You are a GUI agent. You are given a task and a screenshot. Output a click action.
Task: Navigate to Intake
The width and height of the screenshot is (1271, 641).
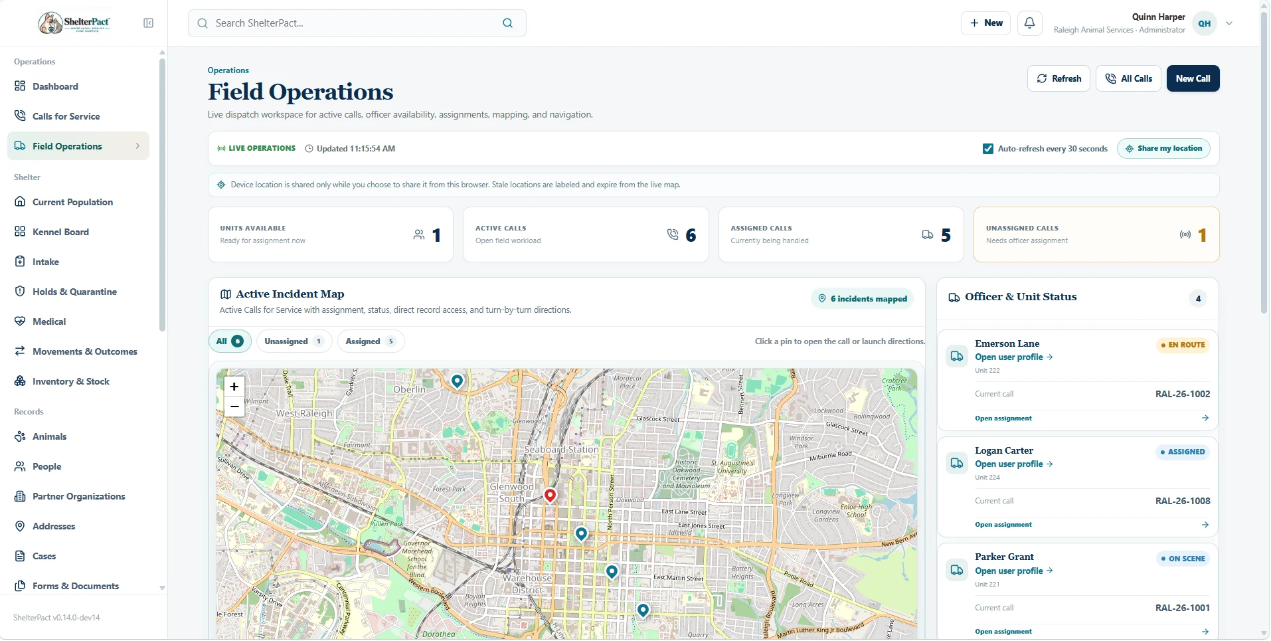[x=78, y=262]
